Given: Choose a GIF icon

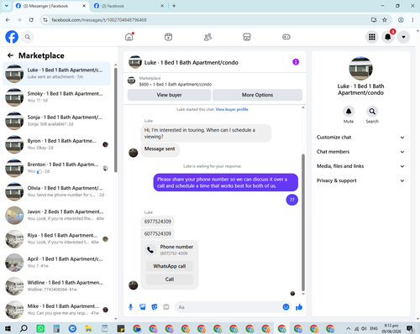Looking at the screenshot, I should pos(166,307).
